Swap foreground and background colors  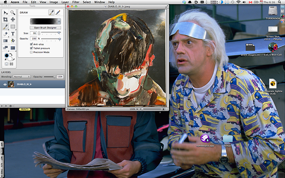11,54
